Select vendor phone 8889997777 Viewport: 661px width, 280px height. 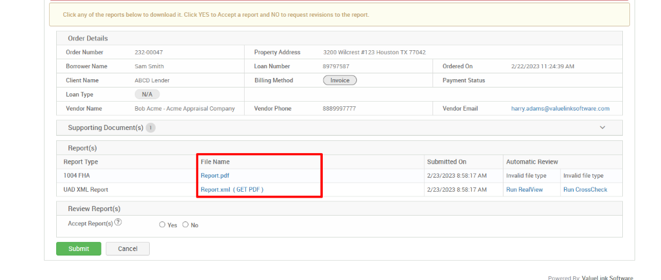340,109
